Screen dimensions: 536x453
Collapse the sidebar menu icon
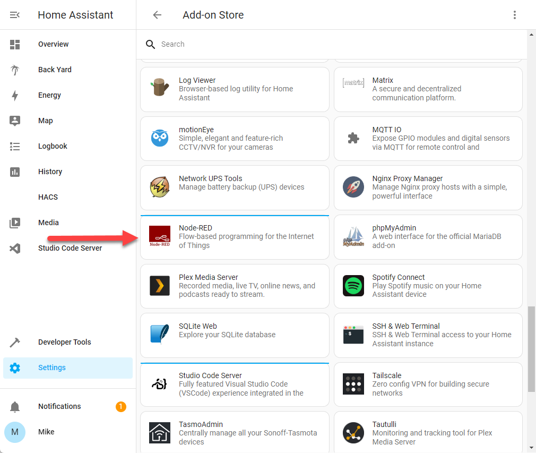(x=15, y=15)
